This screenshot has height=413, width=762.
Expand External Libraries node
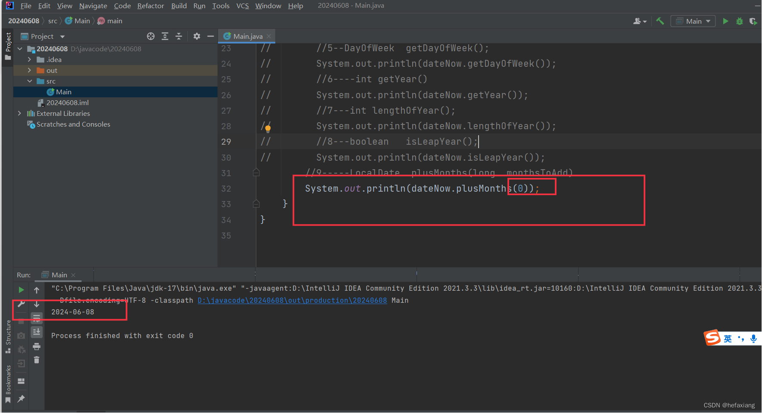[x=20, y=113]
